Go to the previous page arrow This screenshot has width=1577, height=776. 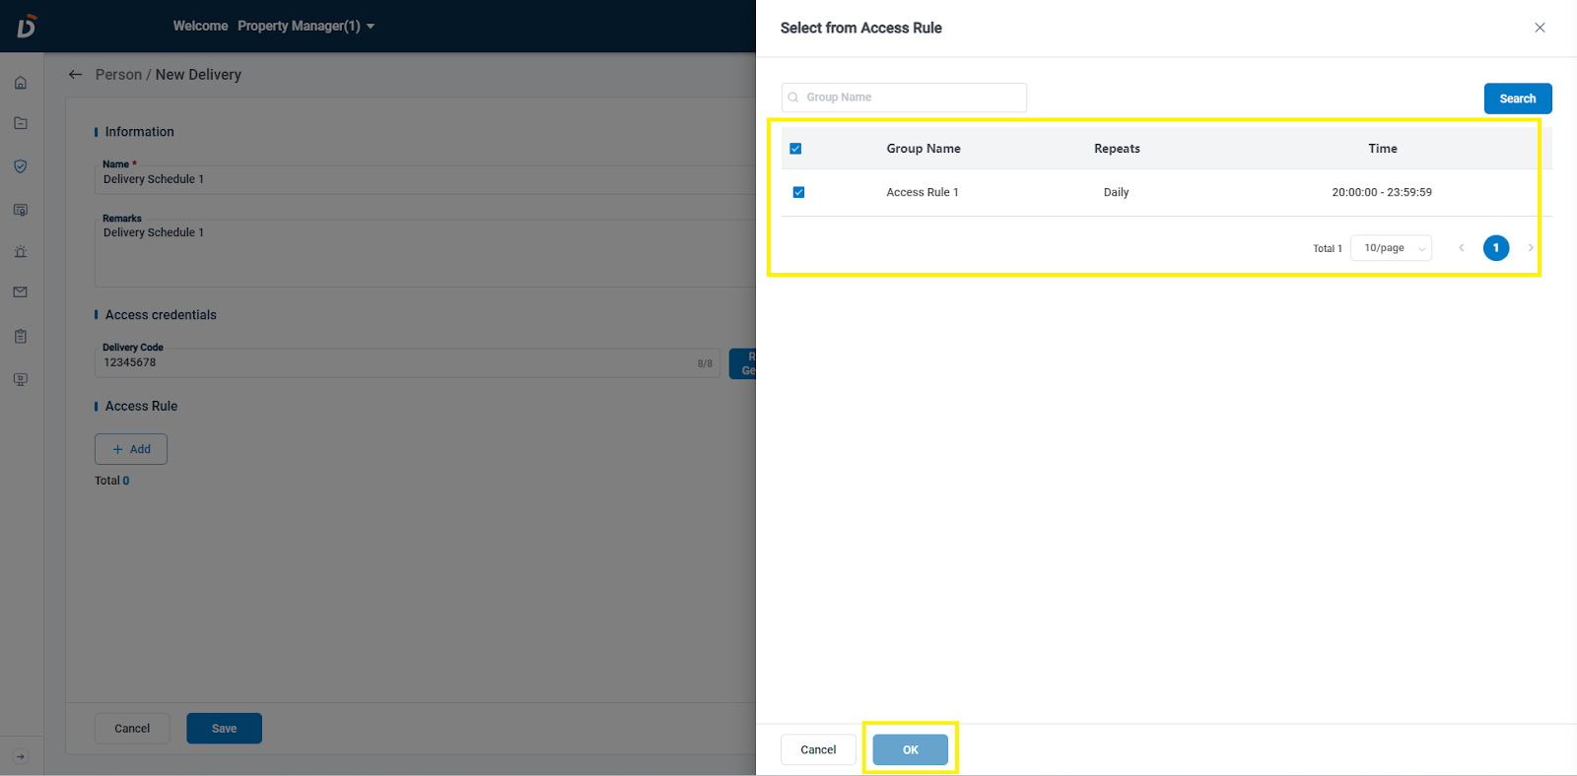(1461, 248)
